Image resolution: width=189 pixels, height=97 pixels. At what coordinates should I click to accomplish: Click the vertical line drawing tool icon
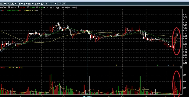[52, 4]
